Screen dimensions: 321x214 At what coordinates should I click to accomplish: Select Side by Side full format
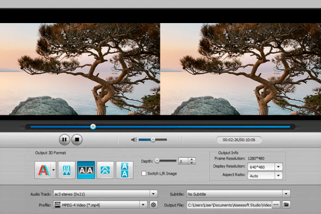86,170
